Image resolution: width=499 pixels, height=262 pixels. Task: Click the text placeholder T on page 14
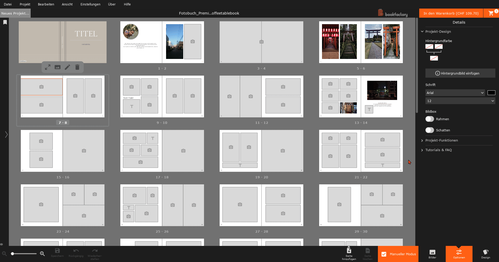369,109
